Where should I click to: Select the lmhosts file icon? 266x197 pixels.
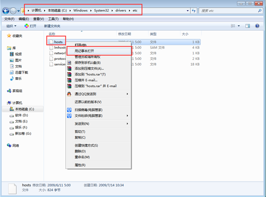[51, 47]
